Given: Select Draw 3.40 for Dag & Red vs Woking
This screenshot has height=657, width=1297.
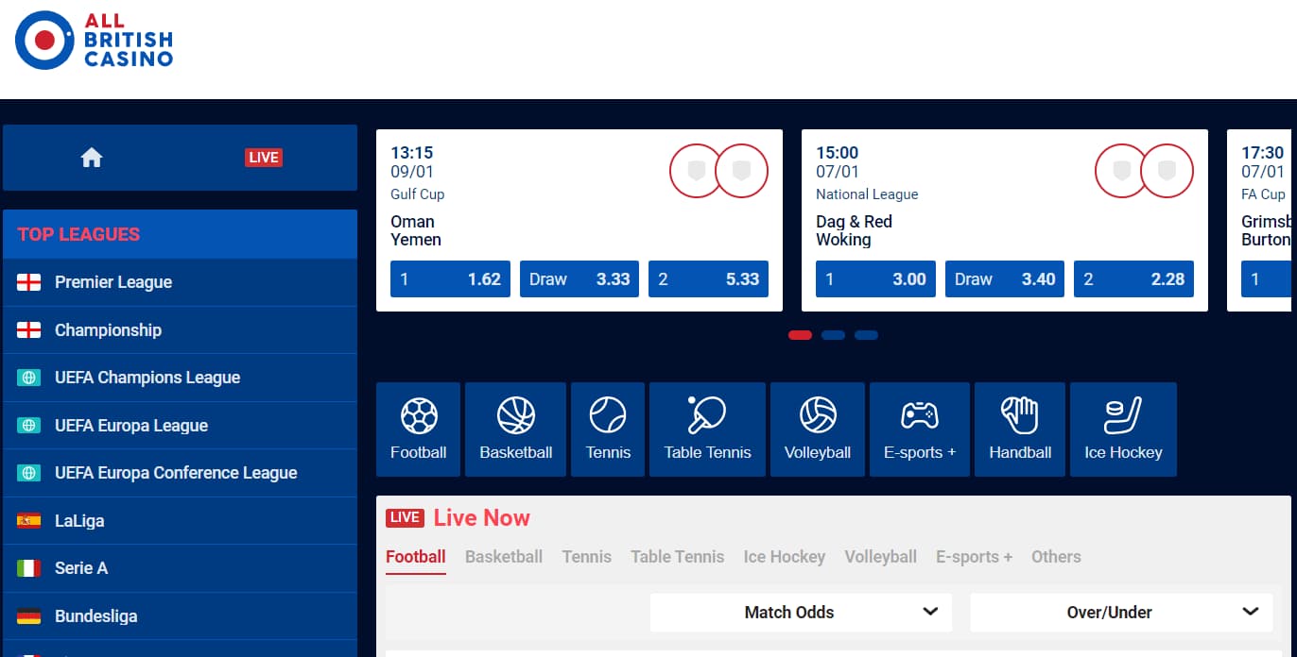Looking at the screenshot, I should [x=1005, y=279].
